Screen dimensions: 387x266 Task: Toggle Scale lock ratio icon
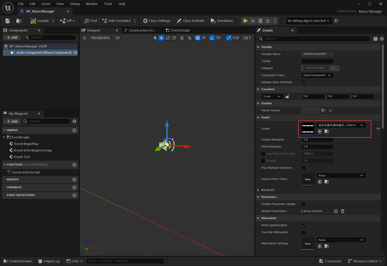click(288, 96)
